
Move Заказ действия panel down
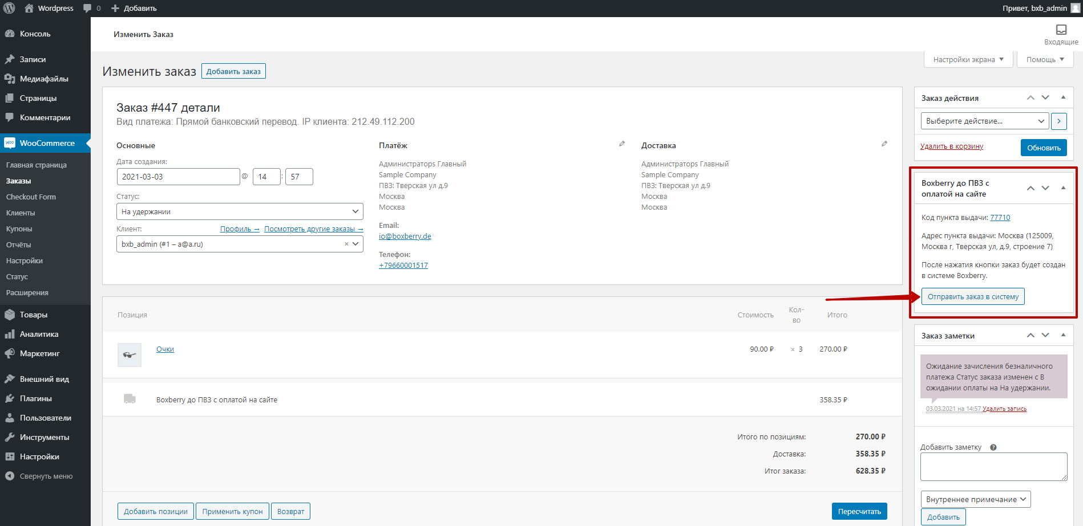coord(1045,97)
